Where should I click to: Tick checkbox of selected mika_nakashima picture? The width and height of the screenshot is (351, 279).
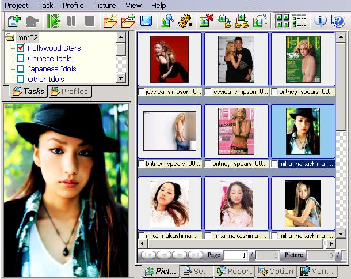pyautogui.click(x=275, y=164)
